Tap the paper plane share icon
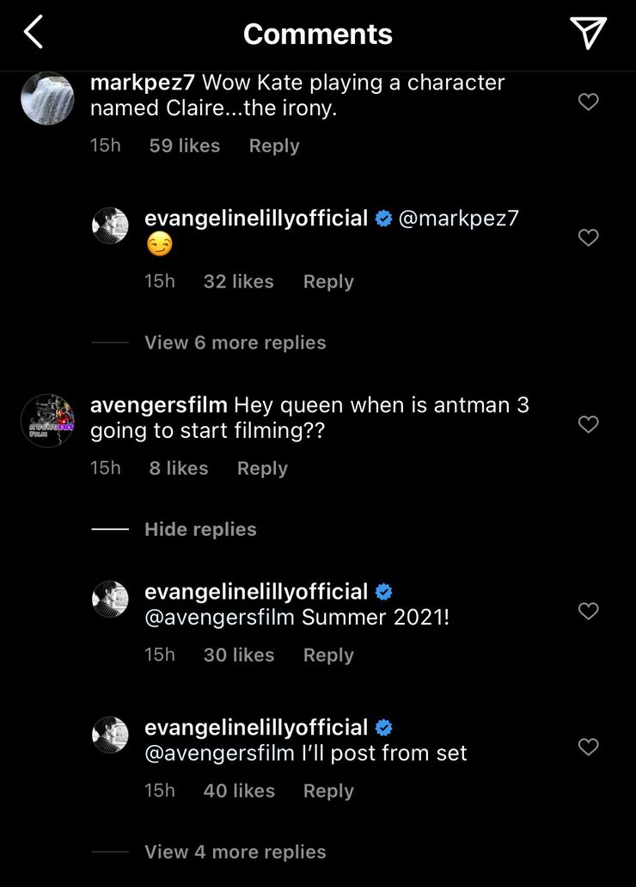This screenshot has width=636, height=887. click(588, 32)
